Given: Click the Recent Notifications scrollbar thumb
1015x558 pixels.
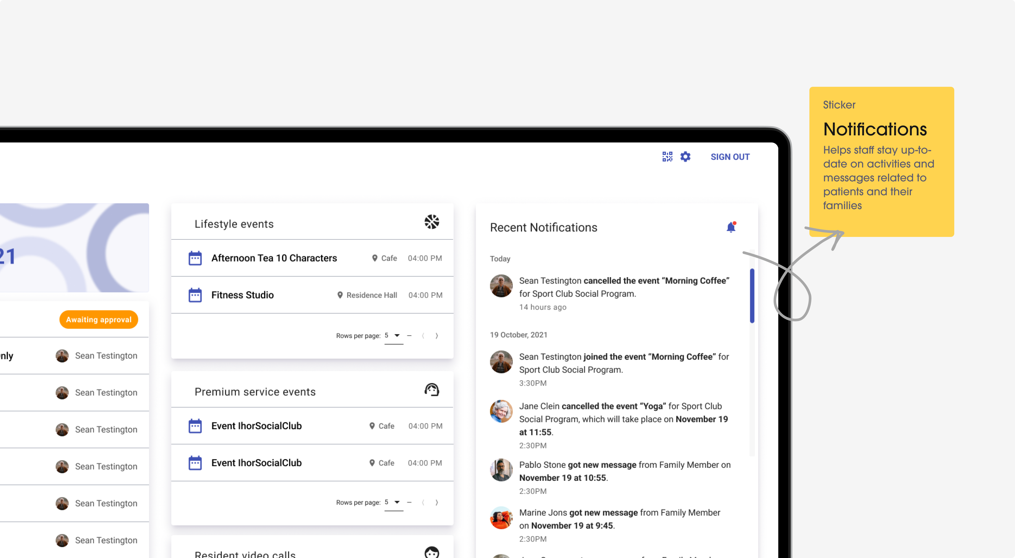Looking at the screenshot, I should [x=752, y=296].
